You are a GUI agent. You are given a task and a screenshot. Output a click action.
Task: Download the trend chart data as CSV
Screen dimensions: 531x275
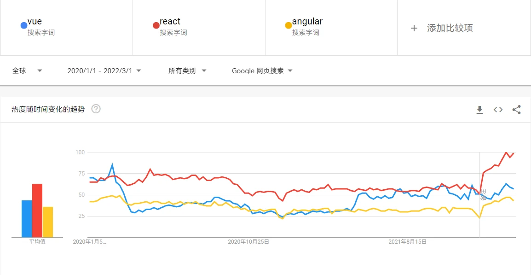coord(479,110)
